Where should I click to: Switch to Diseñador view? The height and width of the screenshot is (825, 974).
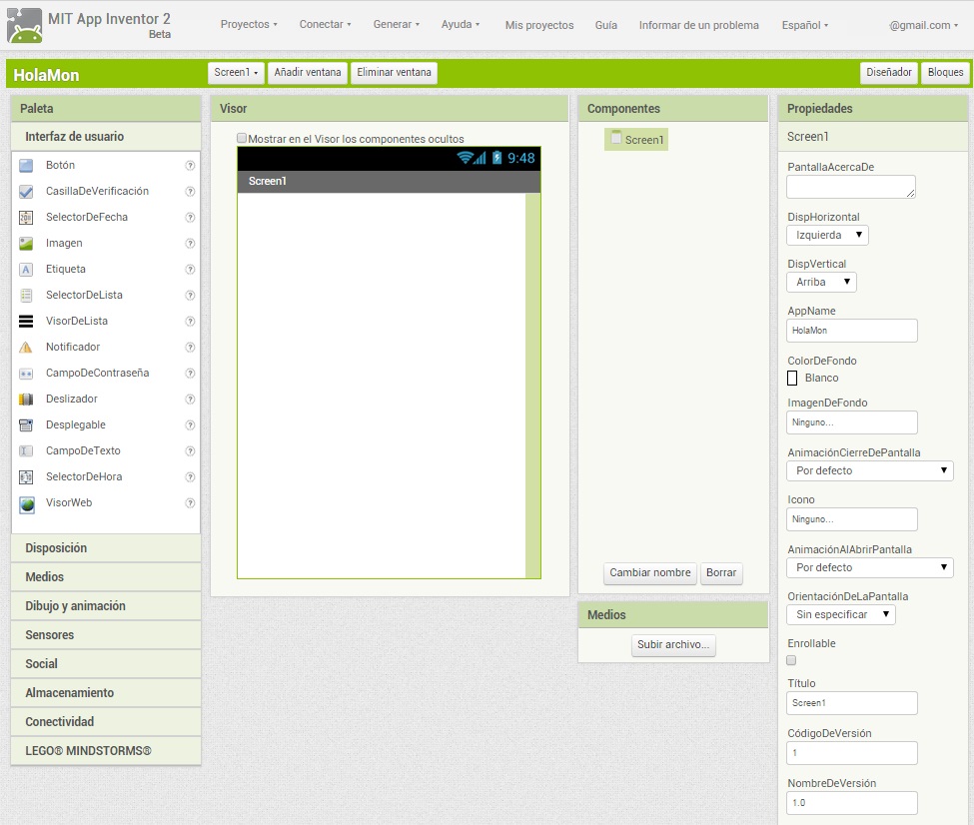(889, 72)
